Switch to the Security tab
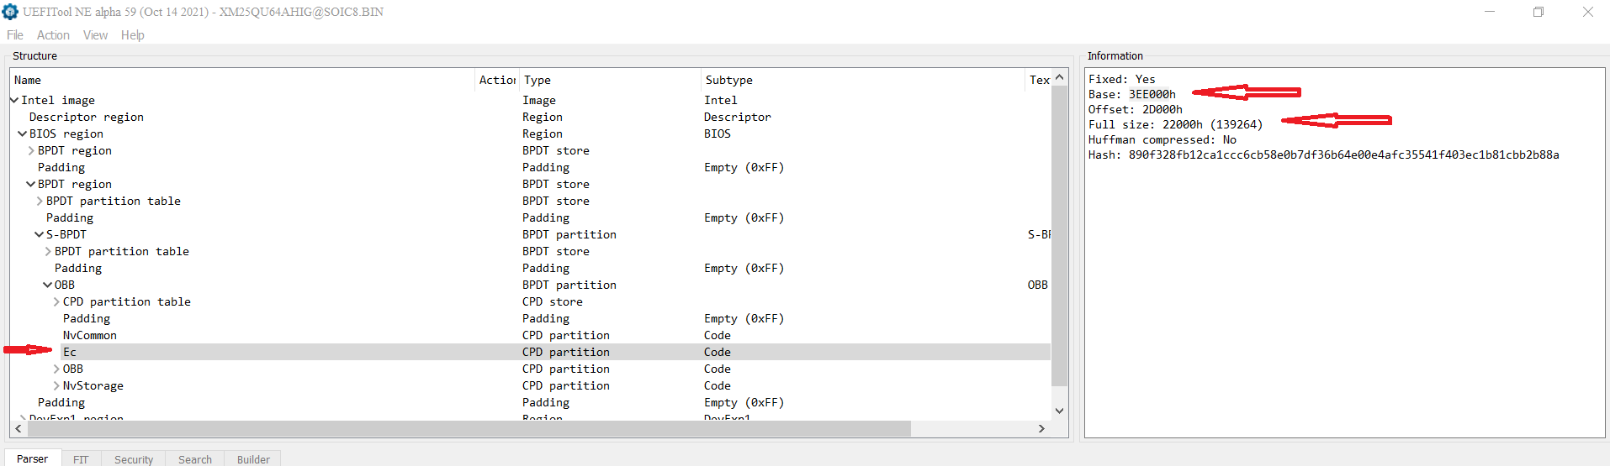This screenshot has height=466, width=1610. [x=134, y=459]
